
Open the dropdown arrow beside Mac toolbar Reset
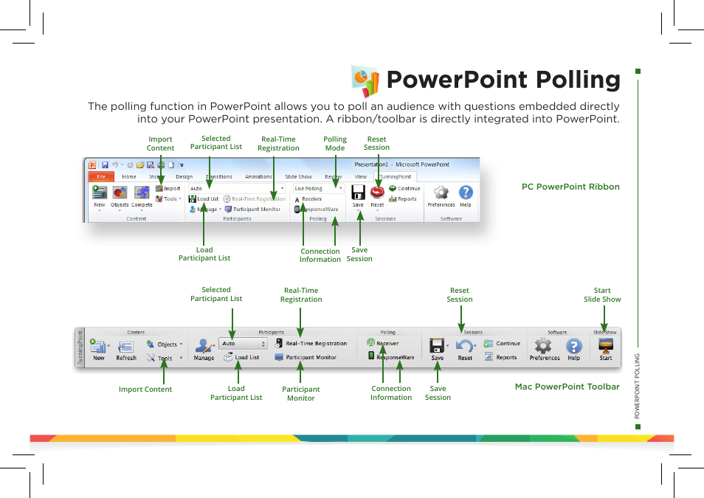pyautogui.click(x=475, y=346)
